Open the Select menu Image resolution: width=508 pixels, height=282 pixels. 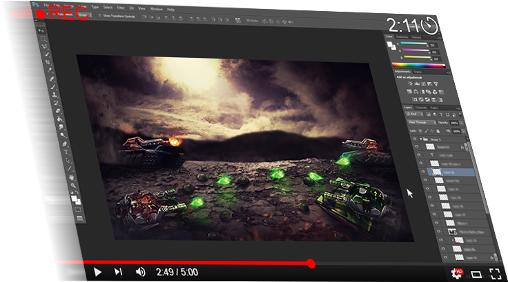pos(108,7)
